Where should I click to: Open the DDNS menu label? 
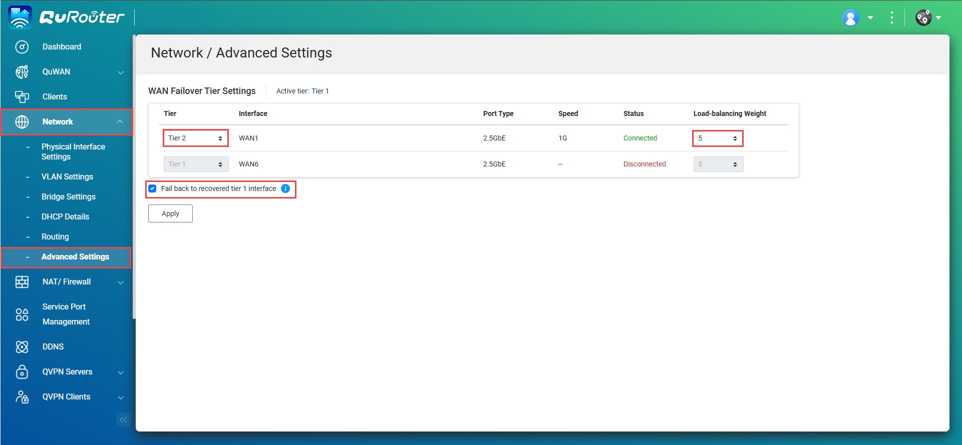click(53, 346)
